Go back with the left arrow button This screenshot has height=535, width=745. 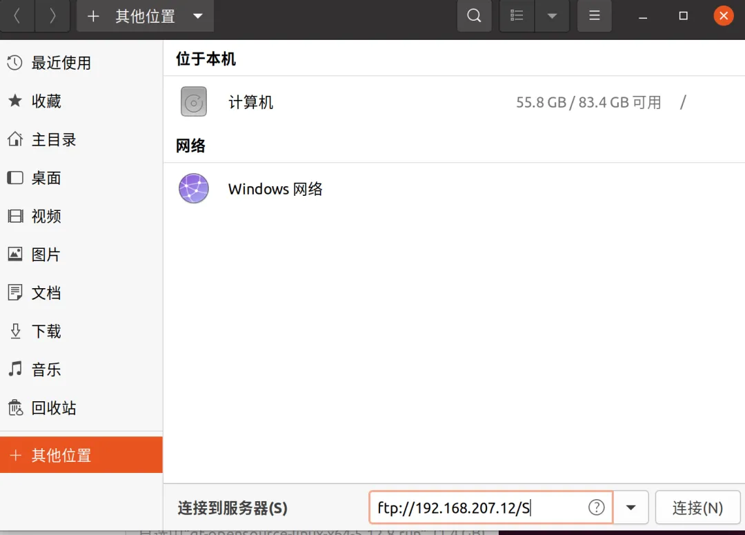(x=17, y=16)
